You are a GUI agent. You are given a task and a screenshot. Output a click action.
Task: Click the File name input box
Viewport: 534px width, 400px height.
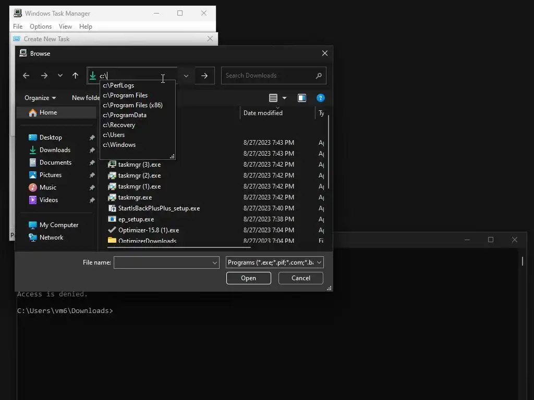(x=162, y=262)
